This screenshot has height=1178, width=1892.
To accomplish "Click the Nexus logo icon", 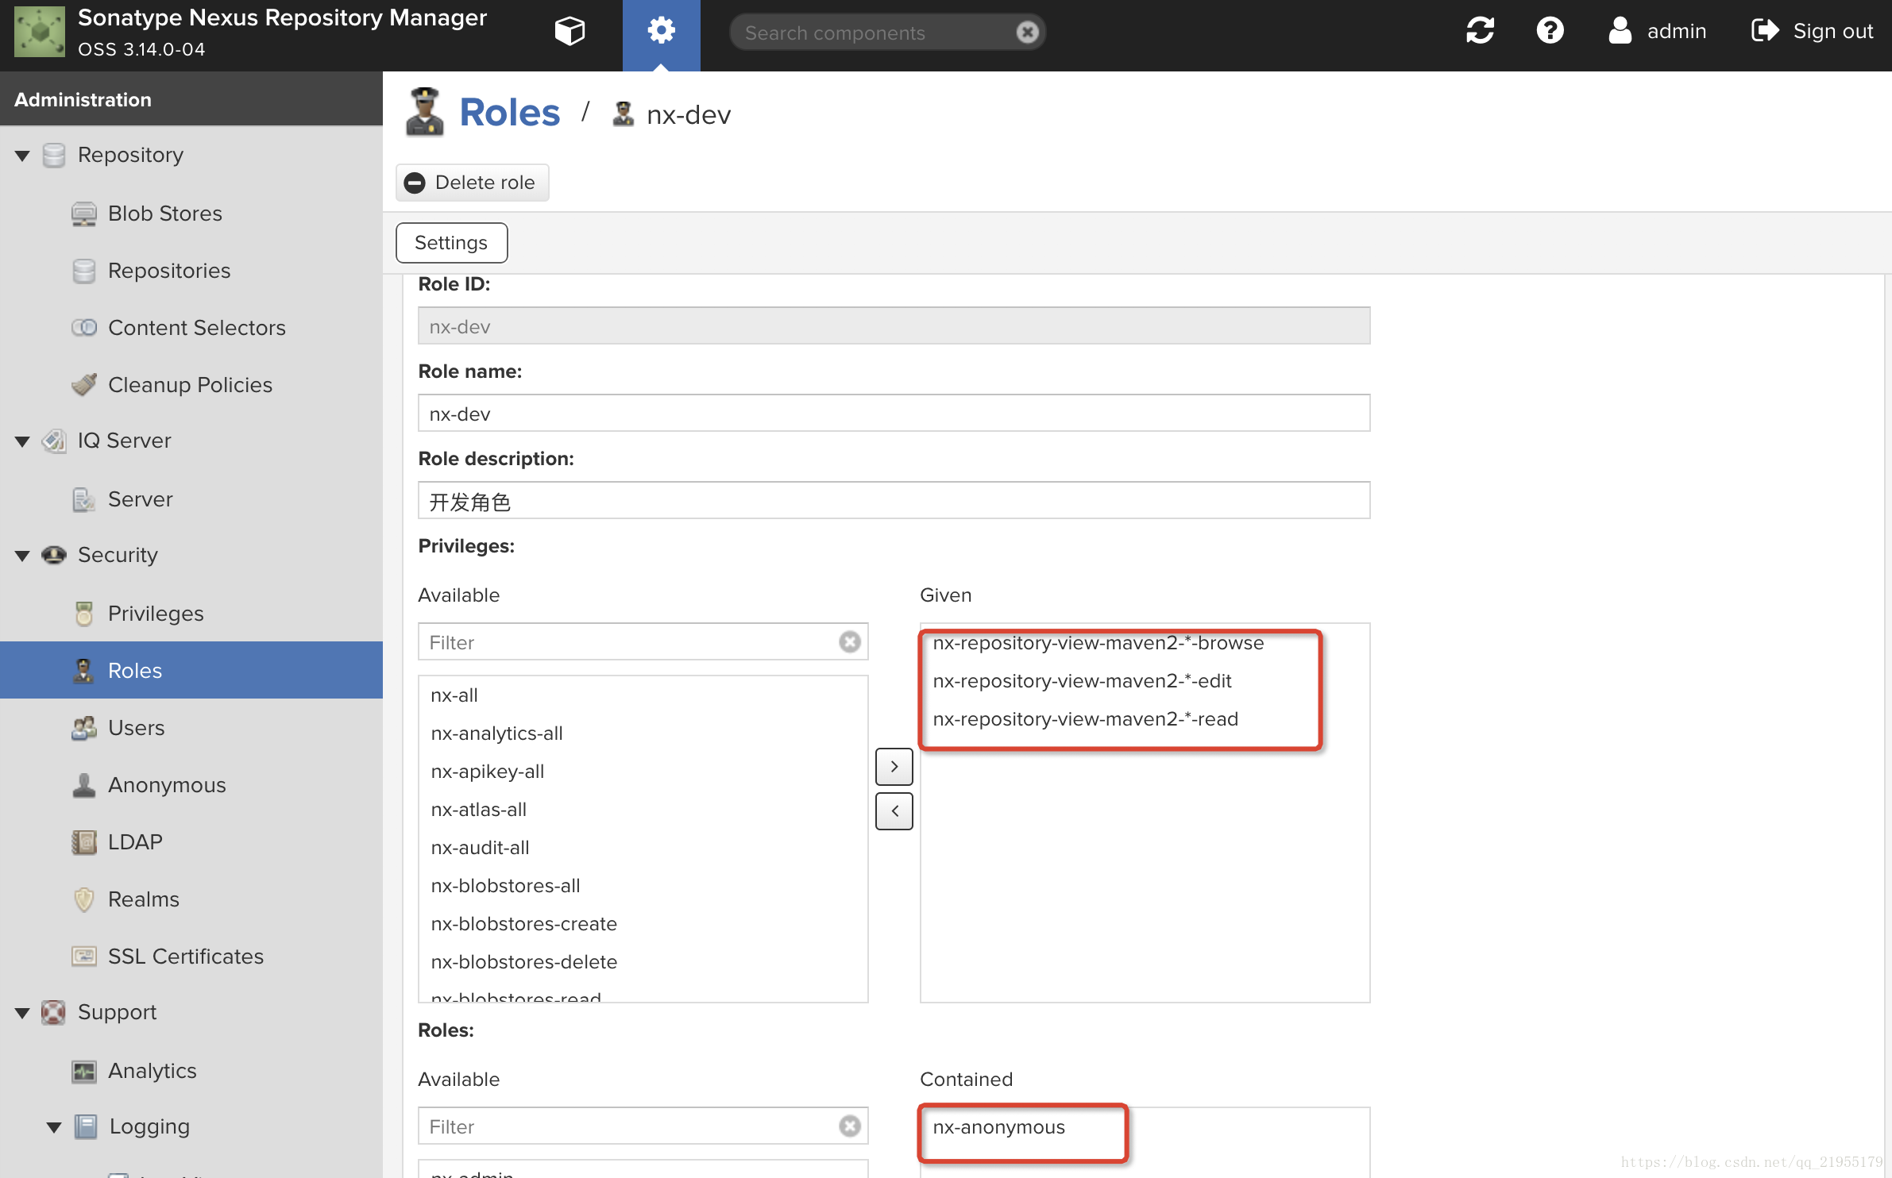I will click(39, 32).
